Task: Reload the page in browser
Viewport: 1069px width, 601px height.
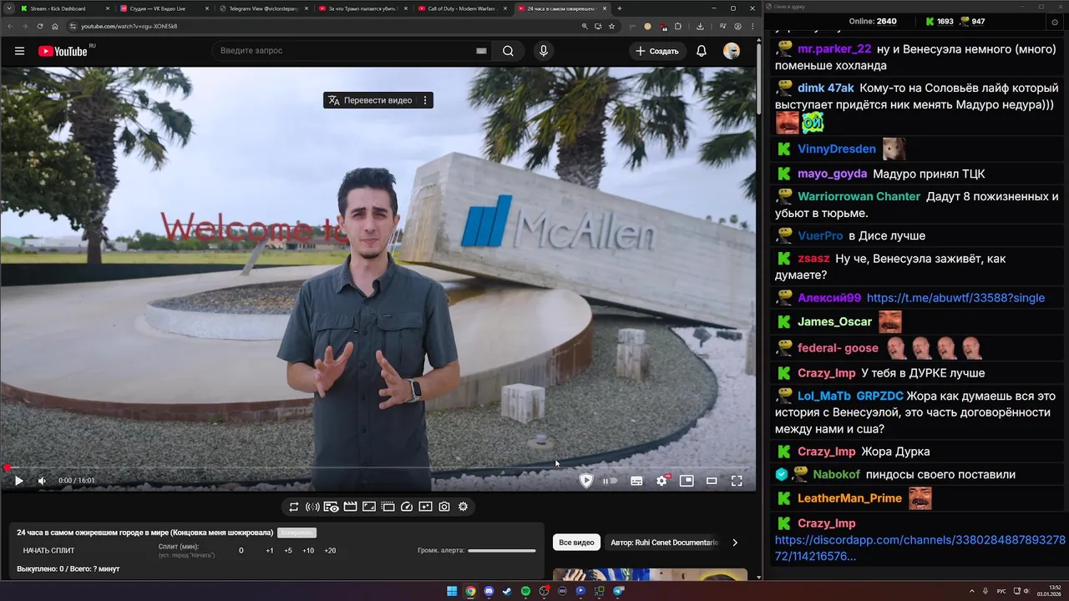Action: [x=40, y=26]
